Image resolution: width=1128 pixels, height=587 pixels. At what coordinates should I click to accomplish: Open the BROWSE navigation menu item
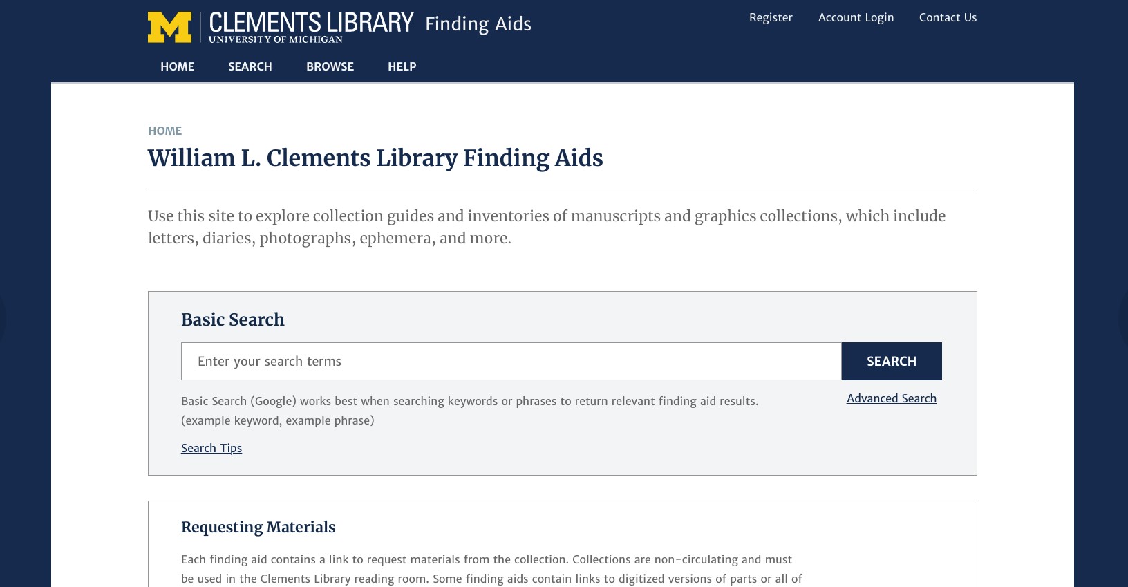(x=330, y=66)
